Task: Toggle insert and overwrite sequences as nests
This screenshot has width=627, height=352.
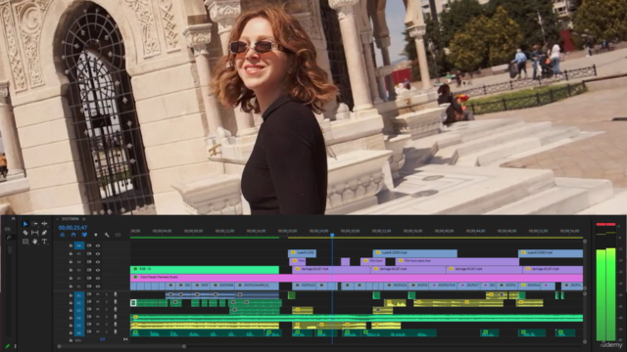Action: click(63, 235)
